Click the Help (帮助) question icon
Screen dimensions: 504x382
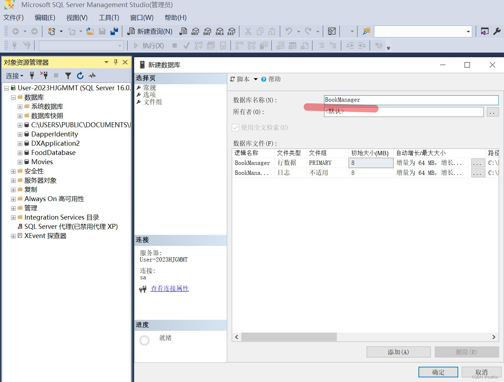pyautogui.click(x=264, y=79)
